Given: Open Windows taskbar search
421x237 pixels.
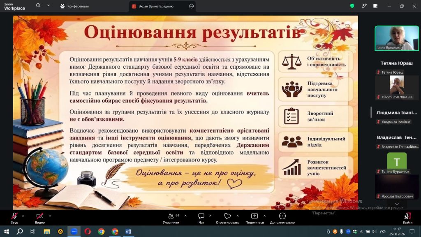Looking at the screenshot, I should click(x=20, y=231).
